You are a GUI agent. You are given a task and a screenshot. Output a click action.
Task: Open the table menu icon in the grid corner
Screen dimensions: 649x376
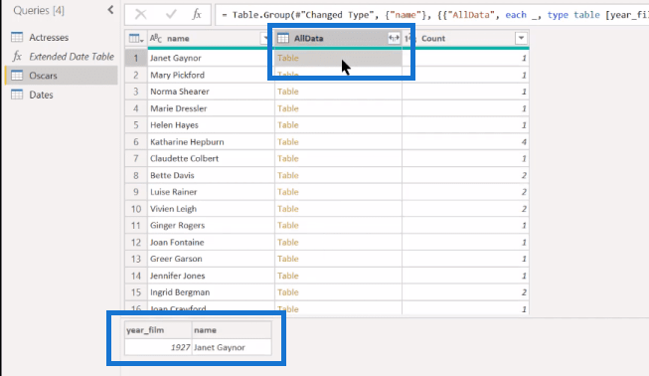136,39
